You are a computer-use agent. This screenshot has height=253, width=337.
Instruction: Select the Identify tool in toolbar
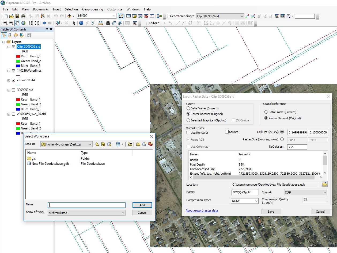click(81, 23)
